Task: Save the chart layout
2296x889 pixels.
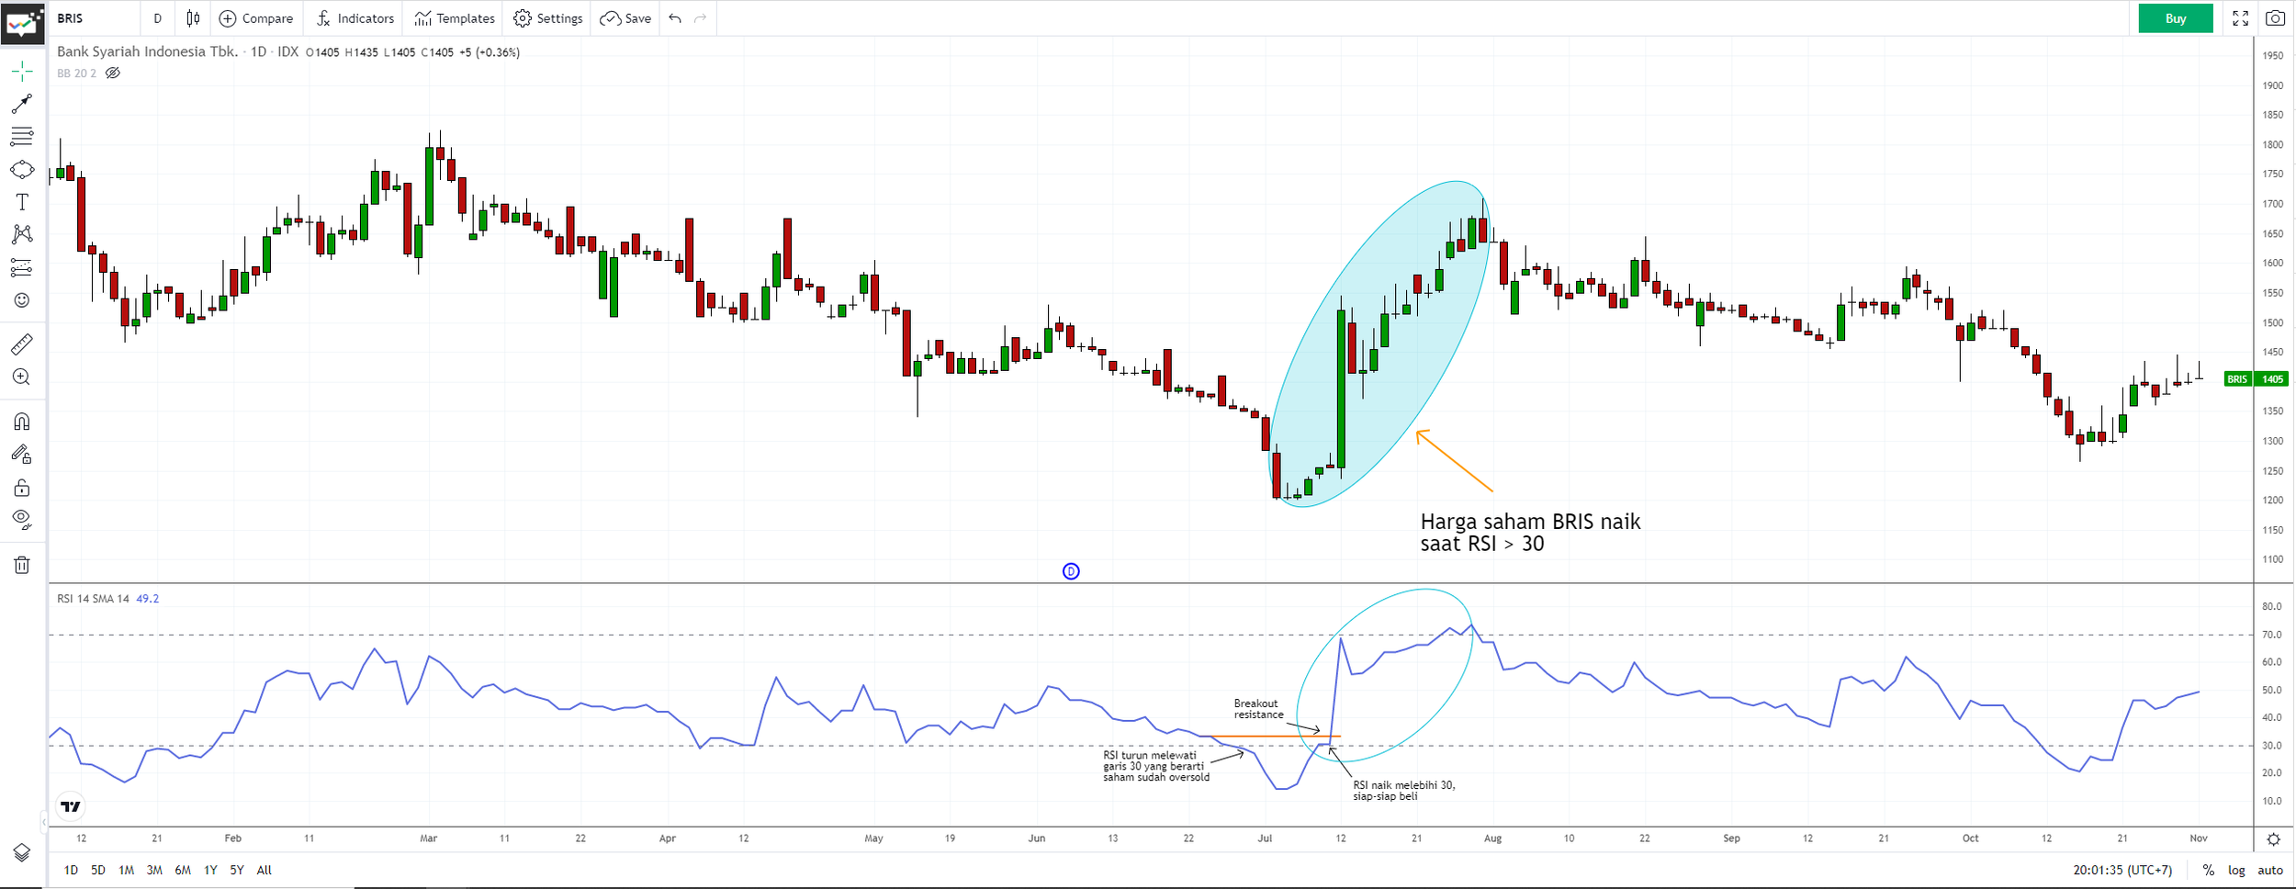Action: click(x=626, y=18)
